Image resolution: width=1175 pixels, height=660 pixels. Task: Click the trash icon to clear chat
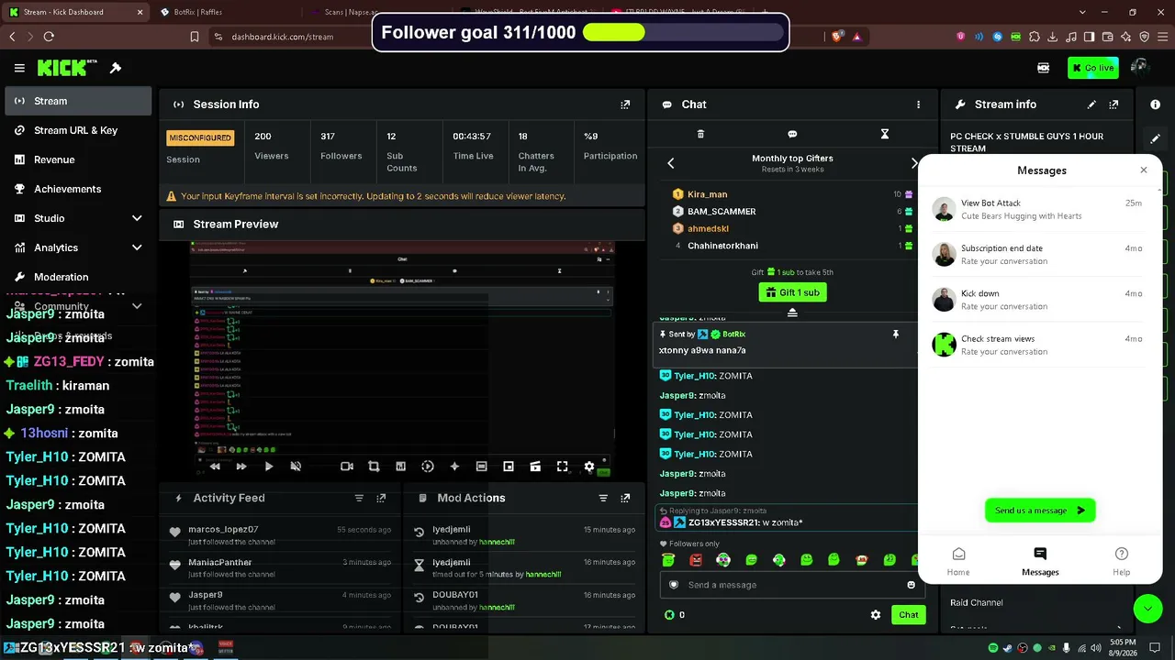700,134
